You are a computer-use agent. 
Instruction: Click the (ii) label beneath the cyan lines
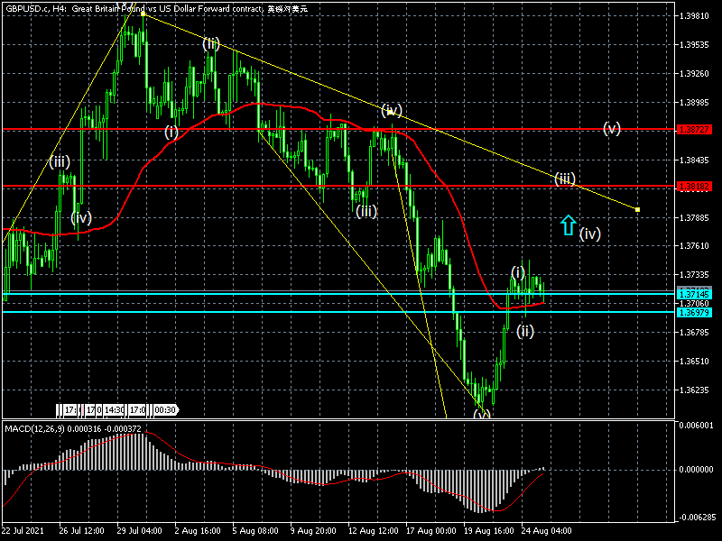(525, 331)
